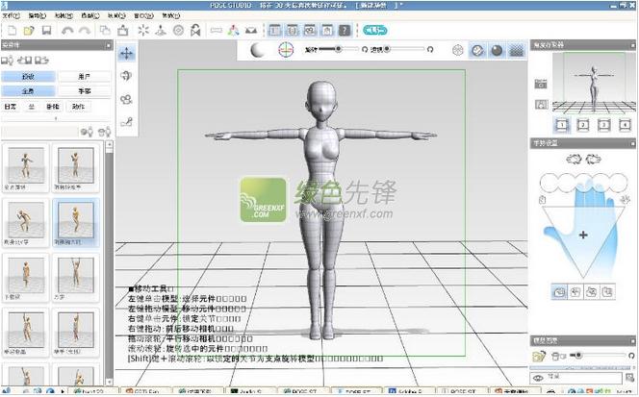Open the second menu bar item (编辑)

pyautogui.click(x=38, y=15)
